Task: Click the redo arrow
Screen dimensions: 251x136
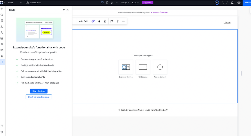Action: point(227,3)
